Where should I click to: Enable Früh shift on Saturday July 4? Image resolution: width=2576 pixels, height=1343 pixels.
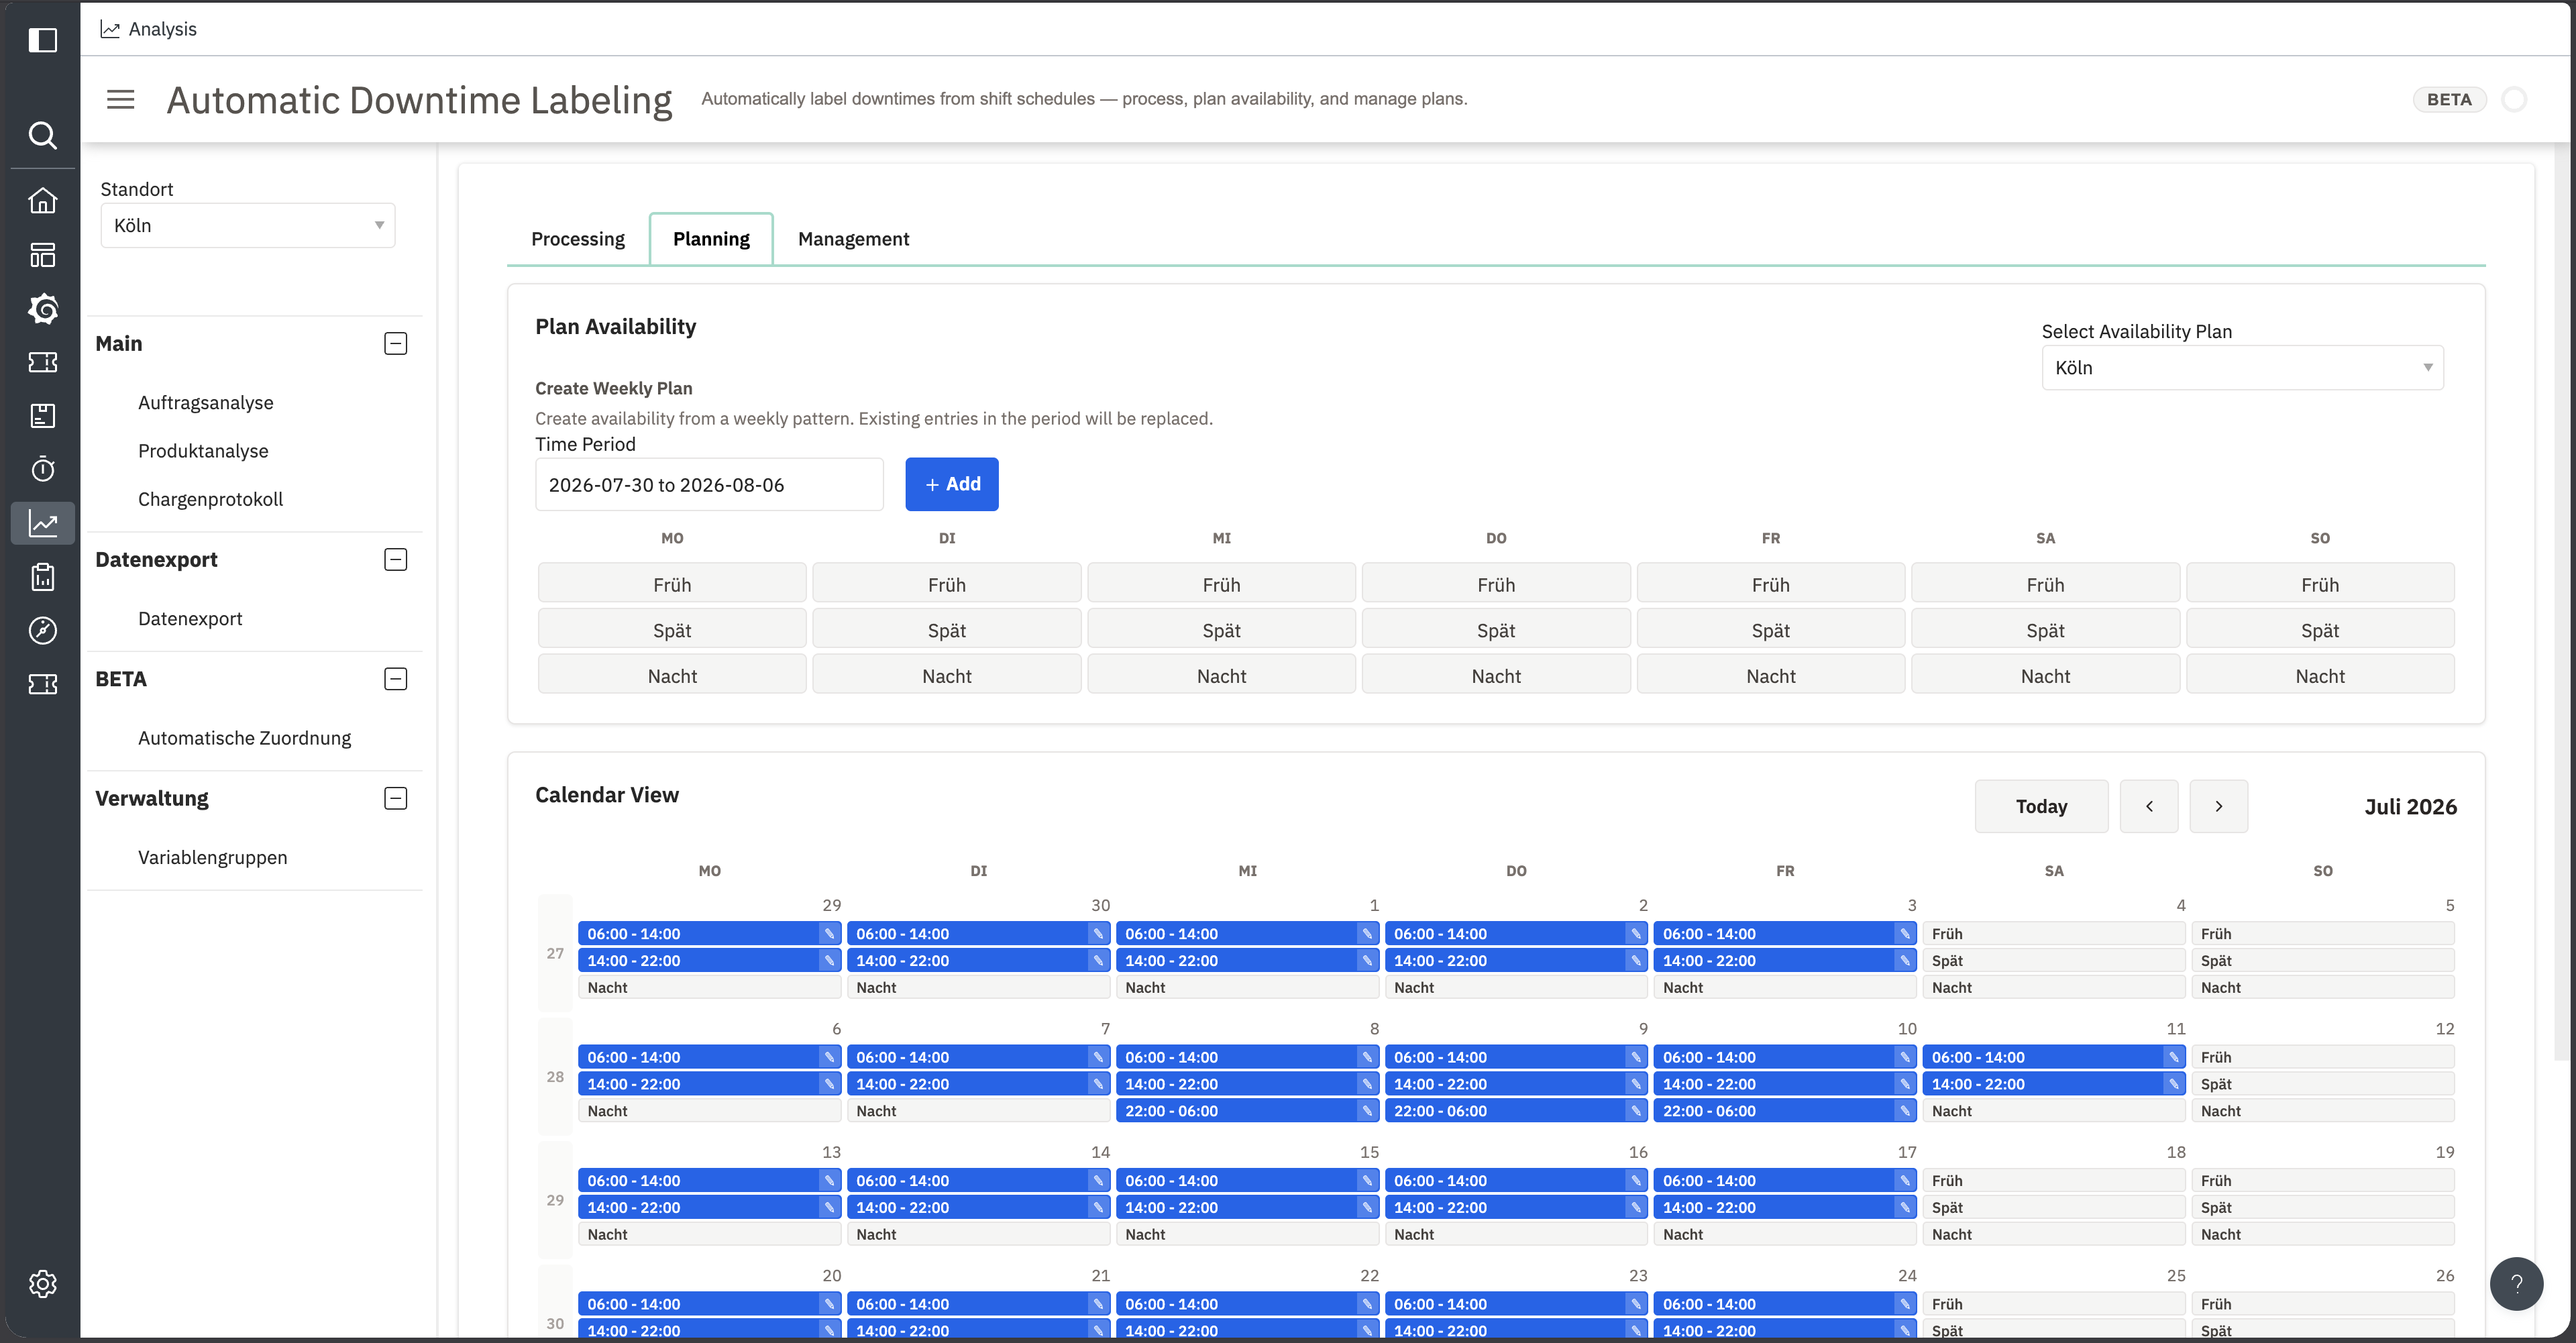(2053, 934)
